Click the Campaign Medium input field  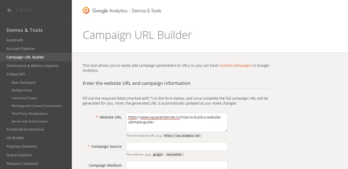point(177,165)
